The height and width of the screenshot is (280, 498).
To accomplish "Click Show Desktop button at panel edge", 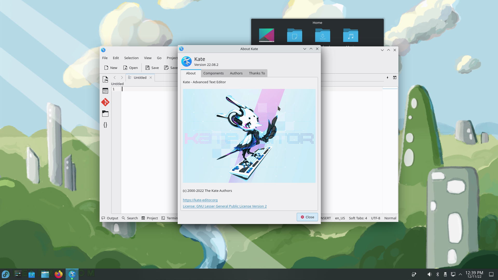I will coord(491,274).
